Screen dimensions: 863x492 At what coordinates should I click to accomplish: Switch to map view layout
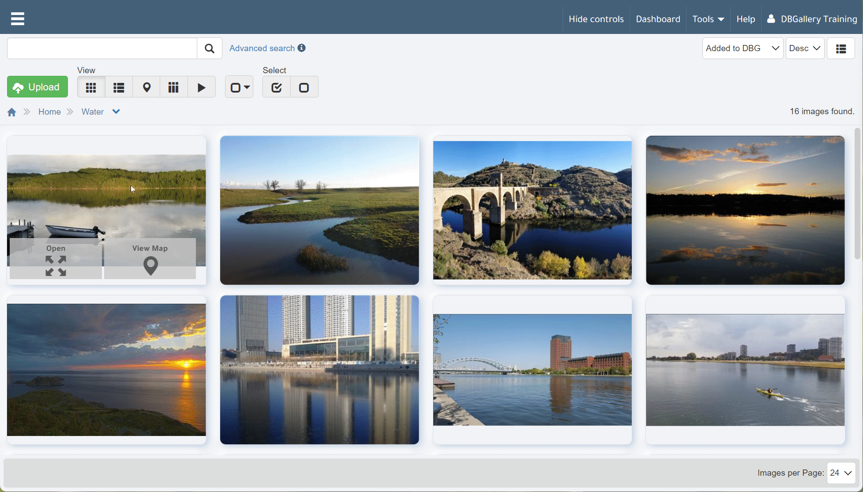click(146, 87)
